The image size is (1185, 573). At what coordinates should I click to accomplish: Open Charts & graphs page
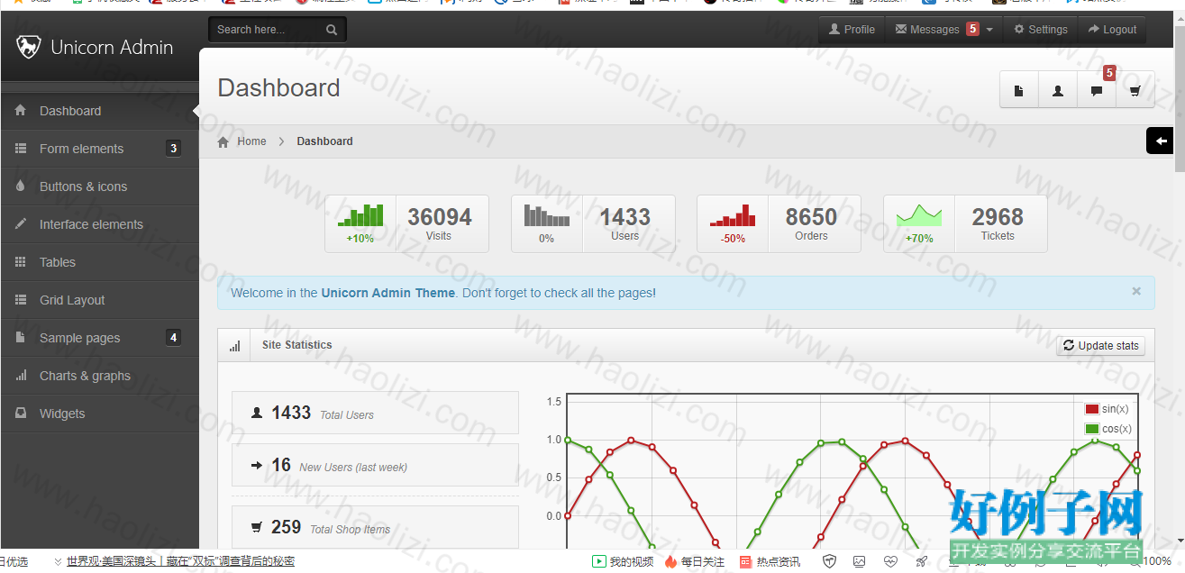coord(99,376)
